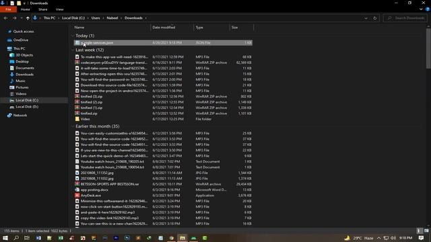Open taskbar Search magnifier
This screenshot has height=242, width=431.
(16, 238)
